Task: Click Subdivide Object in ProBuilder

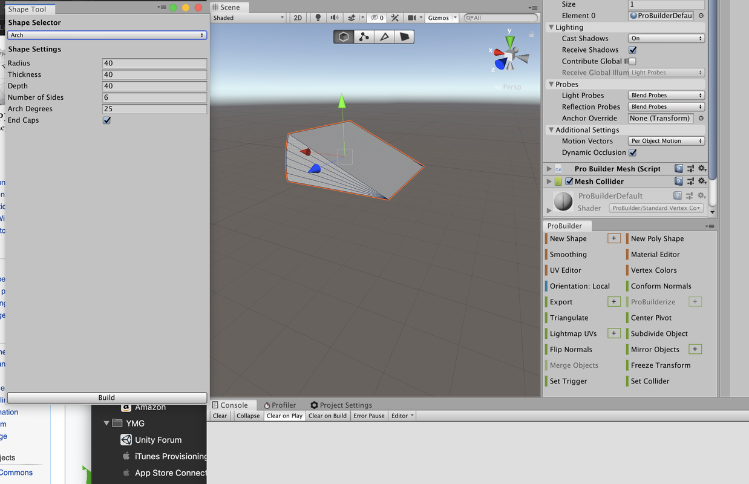Action: point(659,333)
